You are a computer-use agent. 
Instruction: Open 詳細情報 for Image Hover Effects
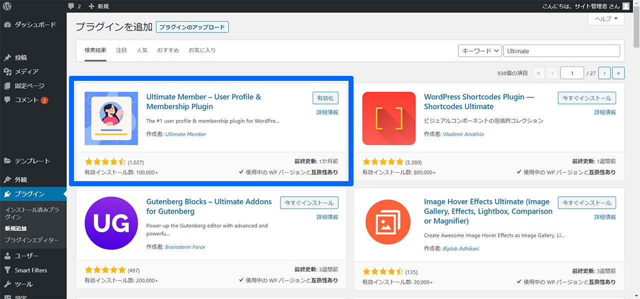click(605, 217)
